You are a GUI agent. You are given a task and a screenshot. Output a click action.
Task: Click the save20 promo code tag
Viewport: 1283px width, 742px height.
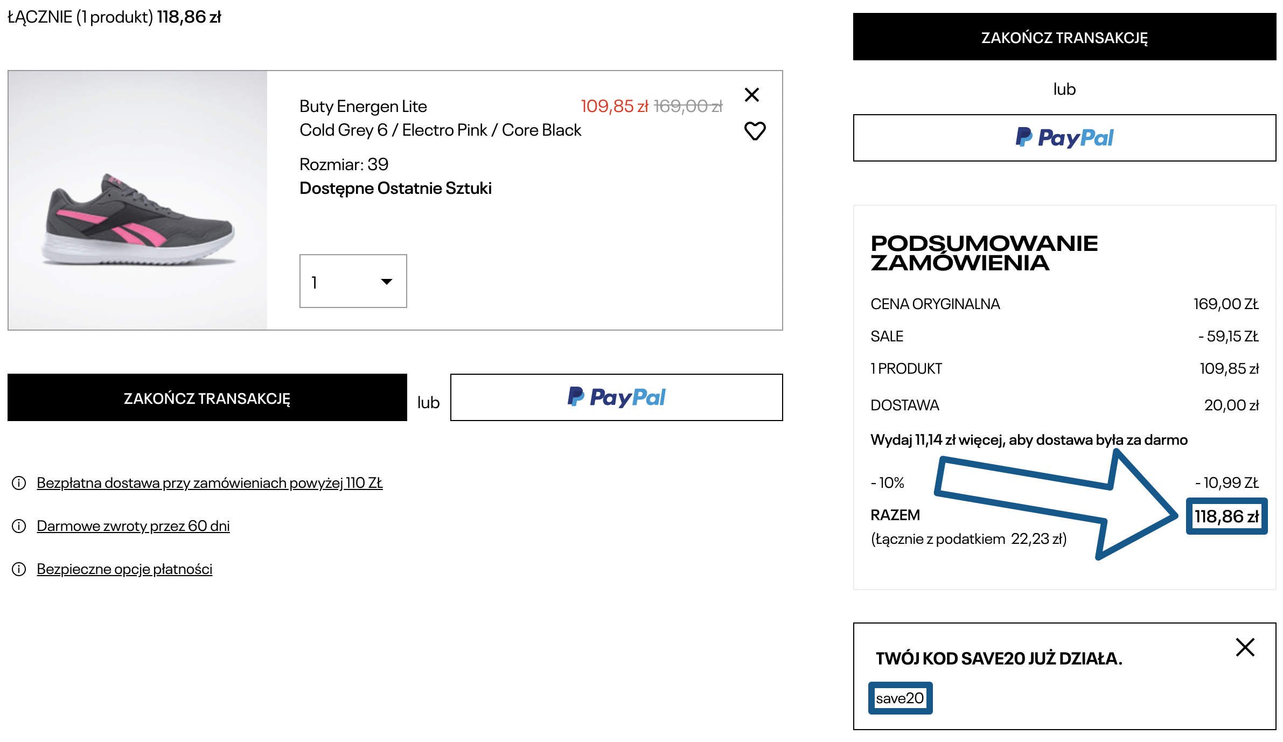point(900,698)
